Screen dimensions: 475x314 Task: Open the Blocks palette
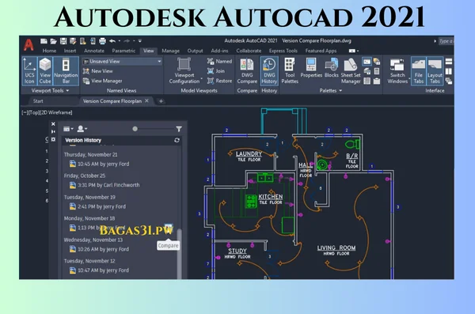pos(332,69)
